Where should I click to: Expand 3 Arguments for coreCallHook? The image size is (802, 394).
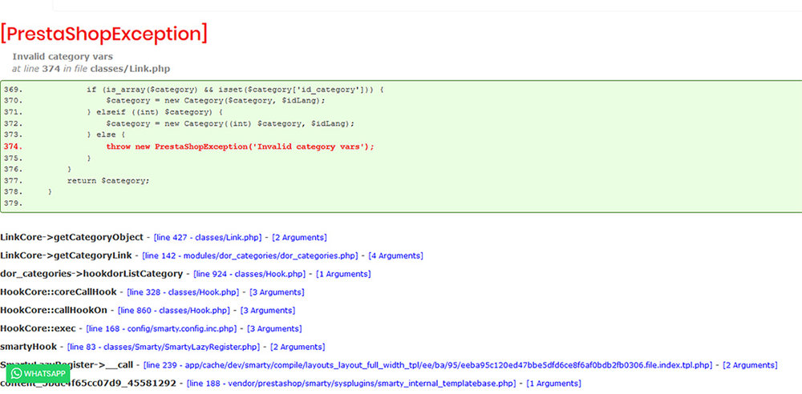pos(277,292)
